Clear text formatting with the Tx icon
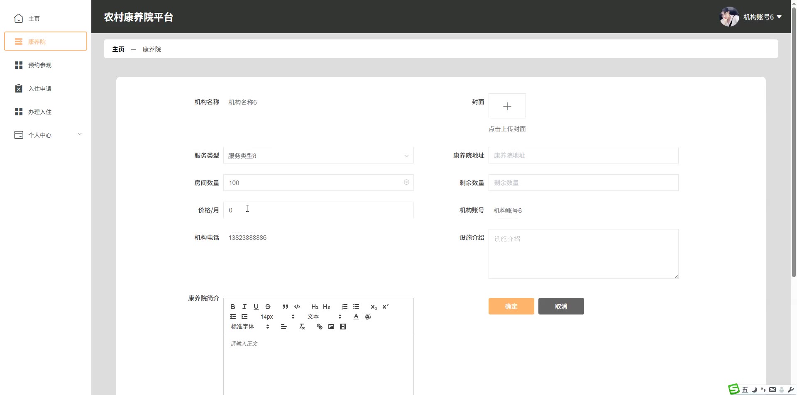Screen dimensions: 797x395 302,327
